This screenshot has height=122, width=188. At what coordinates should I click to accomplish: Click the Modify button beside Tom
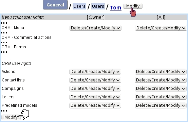(133, 6)
